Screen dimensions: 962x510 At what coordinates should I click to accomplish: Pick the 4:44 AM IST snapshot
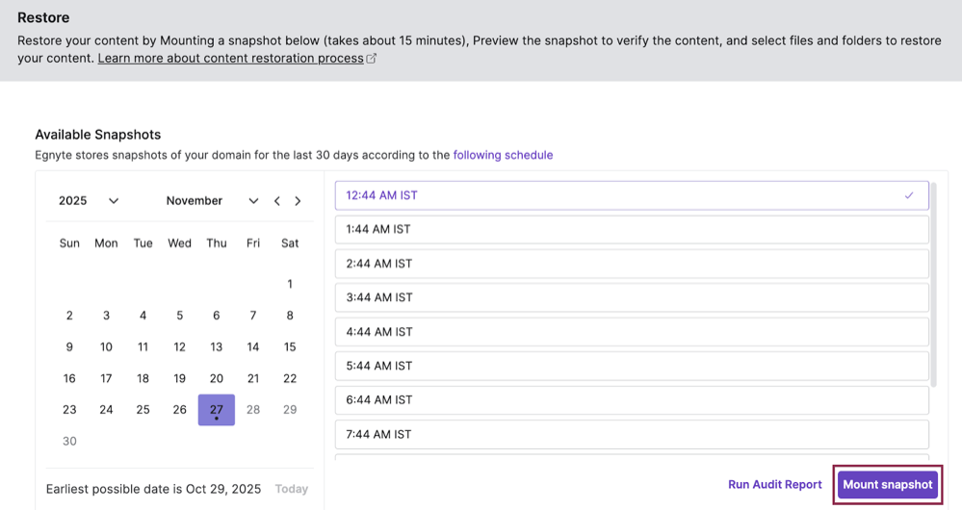coord(631,332)
